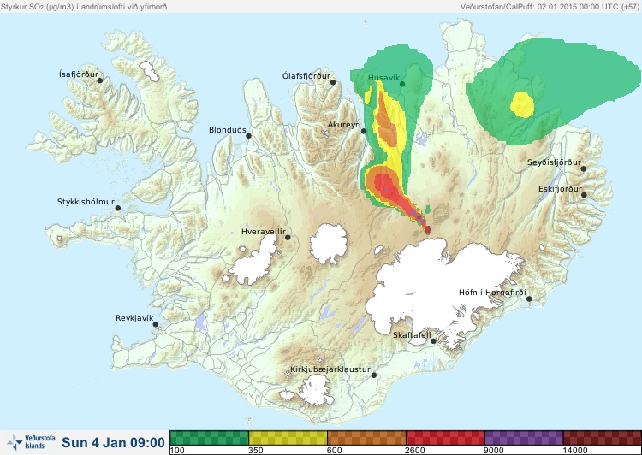Click the Ísafjörður label text

coord(79,74)
